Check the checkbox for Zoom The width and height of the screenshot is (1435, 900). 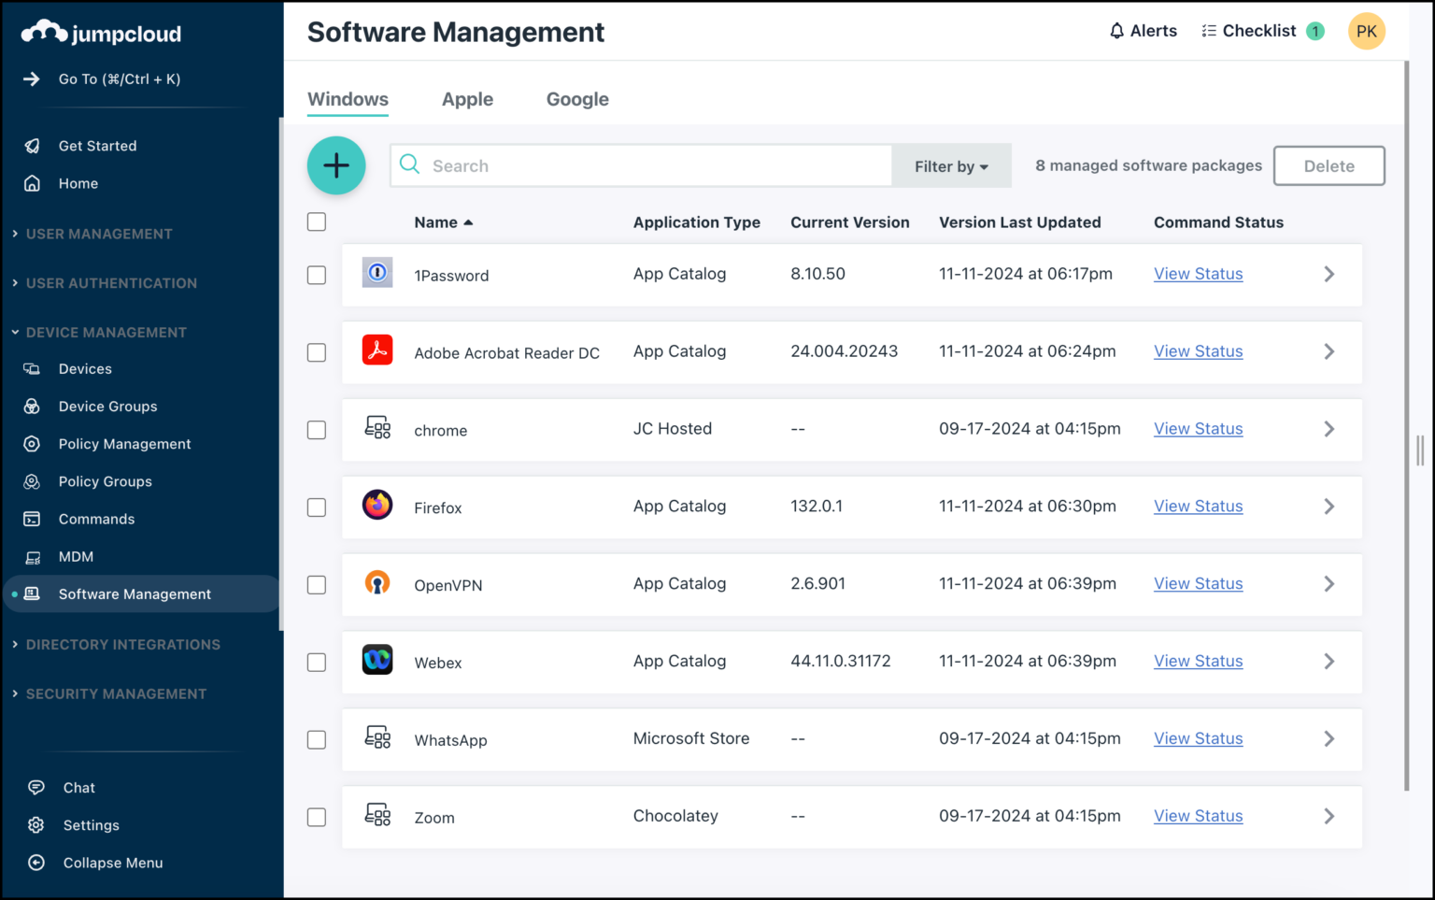[317, 816]
